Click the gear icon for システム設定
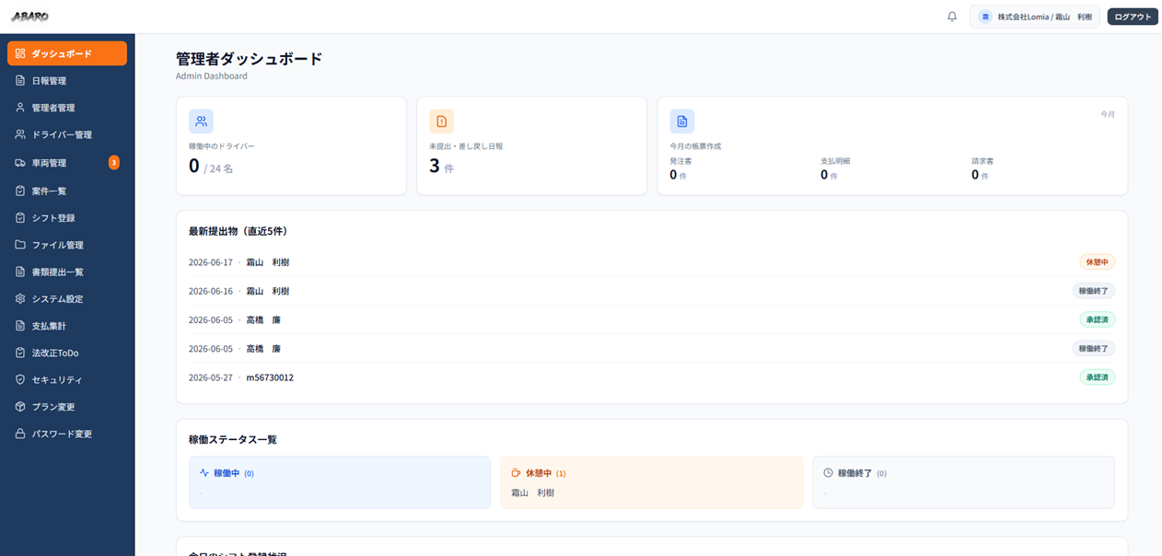This screenshot has width=1162, height=556. tap(20, 299)
